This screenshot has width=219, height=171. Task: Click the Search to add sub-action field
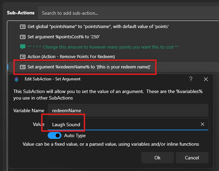127,13
